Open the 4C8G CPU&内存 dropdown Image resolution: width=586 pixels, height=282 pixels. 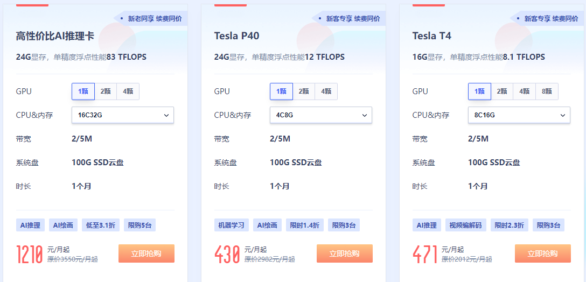click(x=320, y=115)
